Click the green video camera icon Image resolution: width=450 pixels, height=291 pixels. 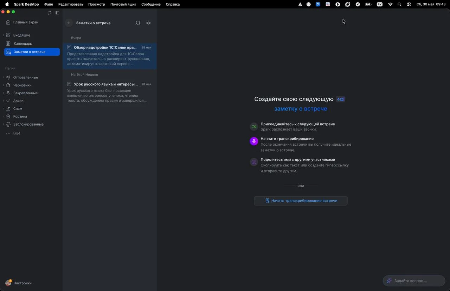[x=254, y=127]
